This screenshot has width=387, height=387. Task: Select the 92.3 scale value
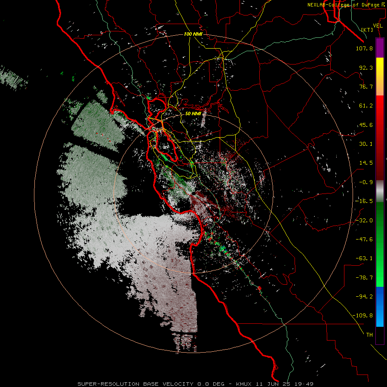[366, 68]
